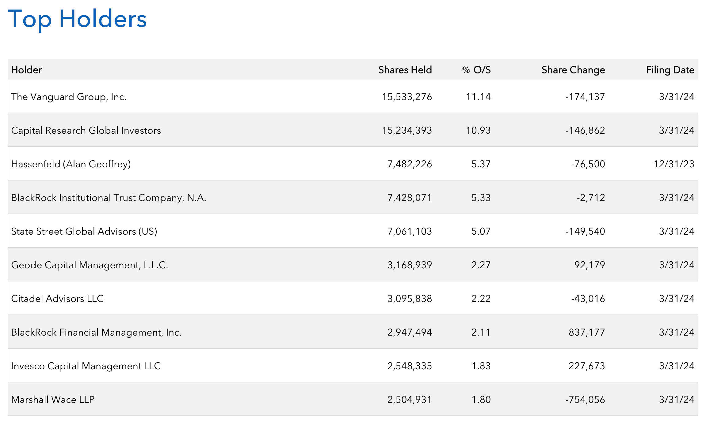
Task: Select the Filing Date column header
Action: tap(670, 70)
